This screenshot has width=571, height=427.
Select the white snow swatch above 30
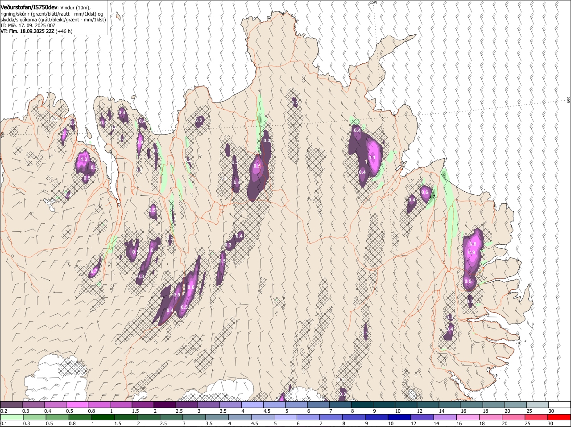[559, 404]
